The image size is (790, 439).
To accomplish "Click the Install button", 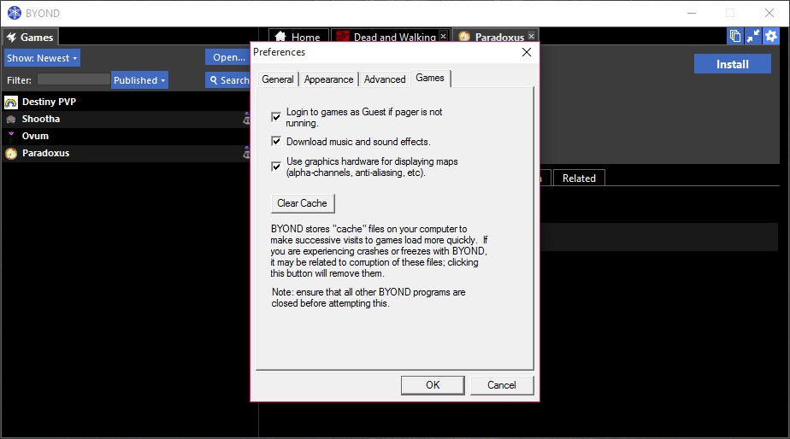I will click(732, 64).
